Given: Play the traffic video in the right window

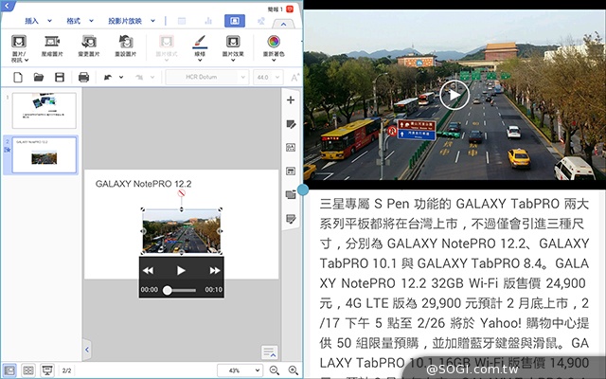Looking at the screenshot, I should [x=454, y=95].
